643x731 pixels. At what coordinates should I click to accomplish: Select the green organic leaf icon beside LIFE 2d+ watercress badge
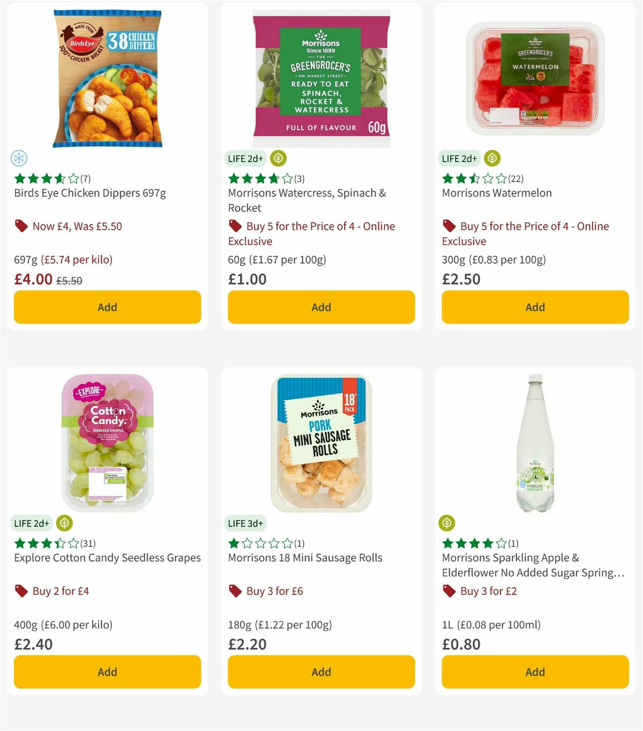pos(278,158)
